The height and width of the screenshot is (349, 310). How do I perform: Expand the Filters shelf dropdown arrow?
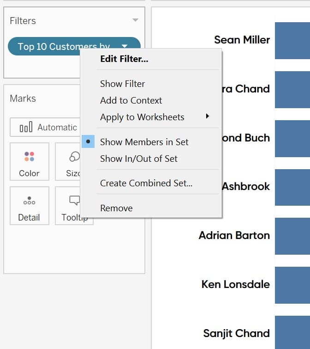point(135,20)
